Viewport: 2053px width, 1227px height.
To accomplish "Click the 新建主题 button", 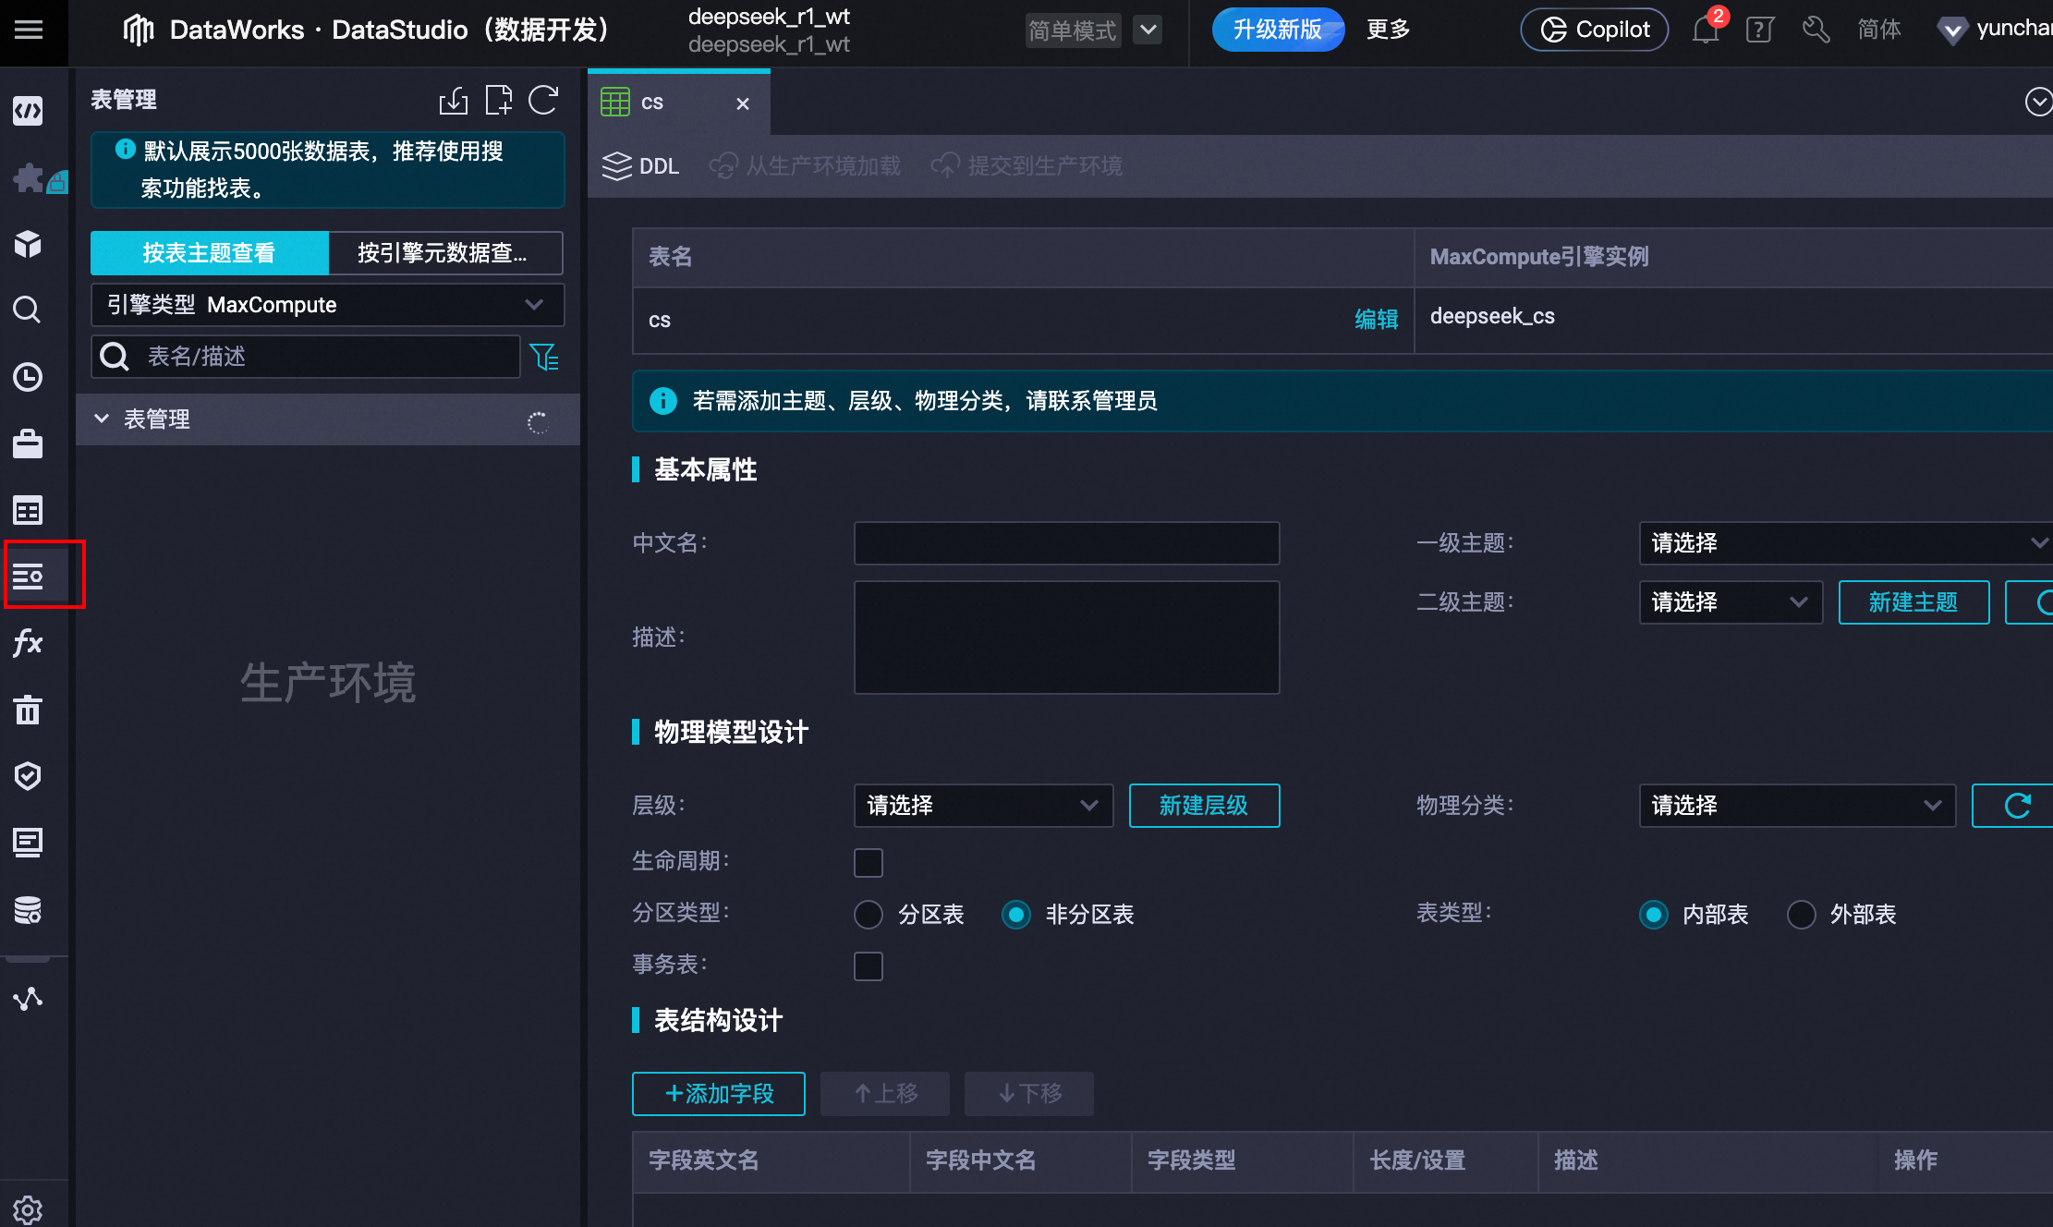I will tap(1913, 602).
